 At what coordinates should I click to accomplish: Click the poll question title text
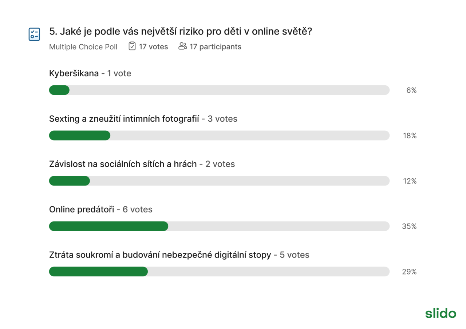pos(181,32)
